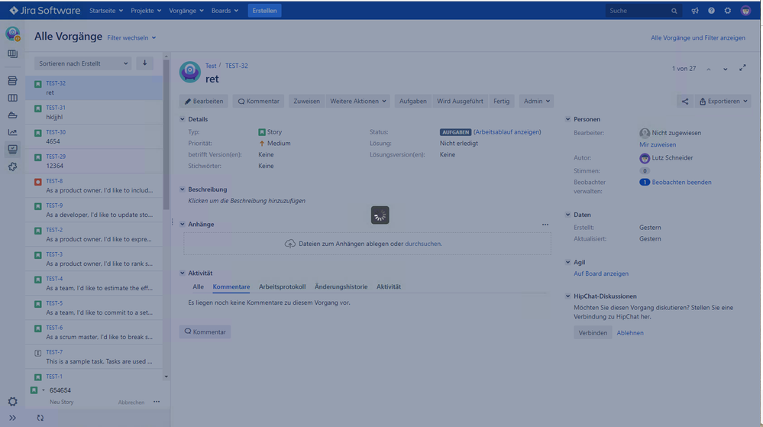
Task: Open the user profile avatar menu
Action: click(x=745, y=11)
